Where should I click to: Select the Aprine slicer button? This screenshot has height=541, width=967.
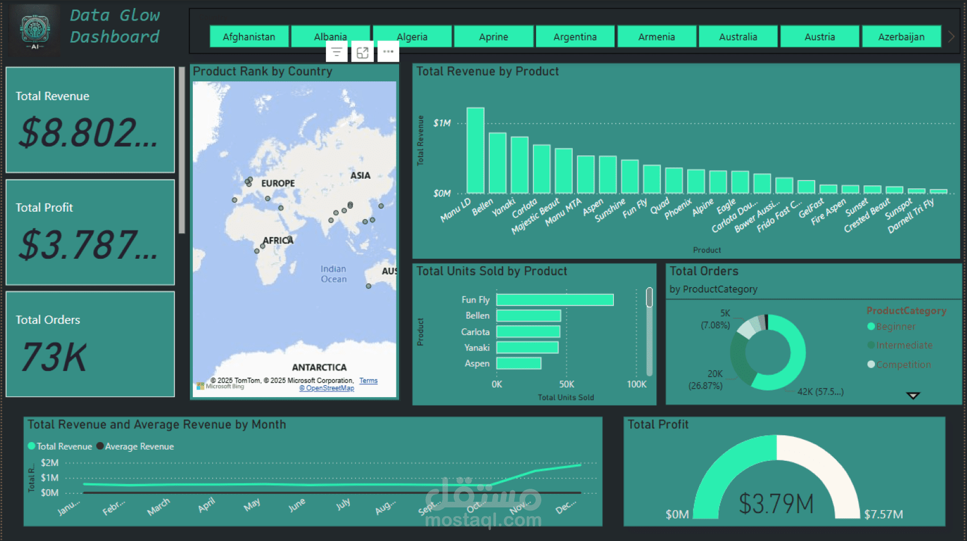tap(494, 37)
